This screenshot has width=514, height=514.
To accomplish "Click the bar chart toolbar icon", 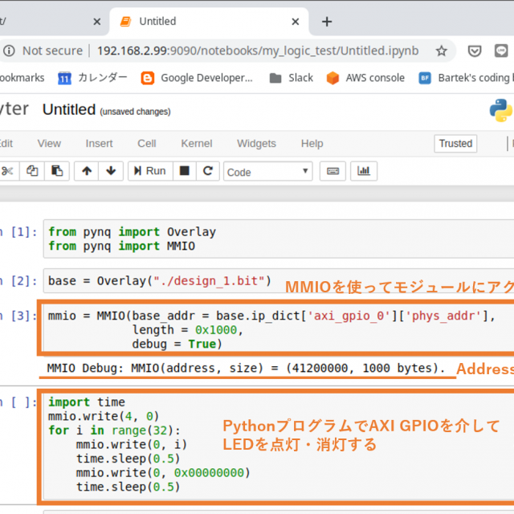I will [x=364, y=171].
